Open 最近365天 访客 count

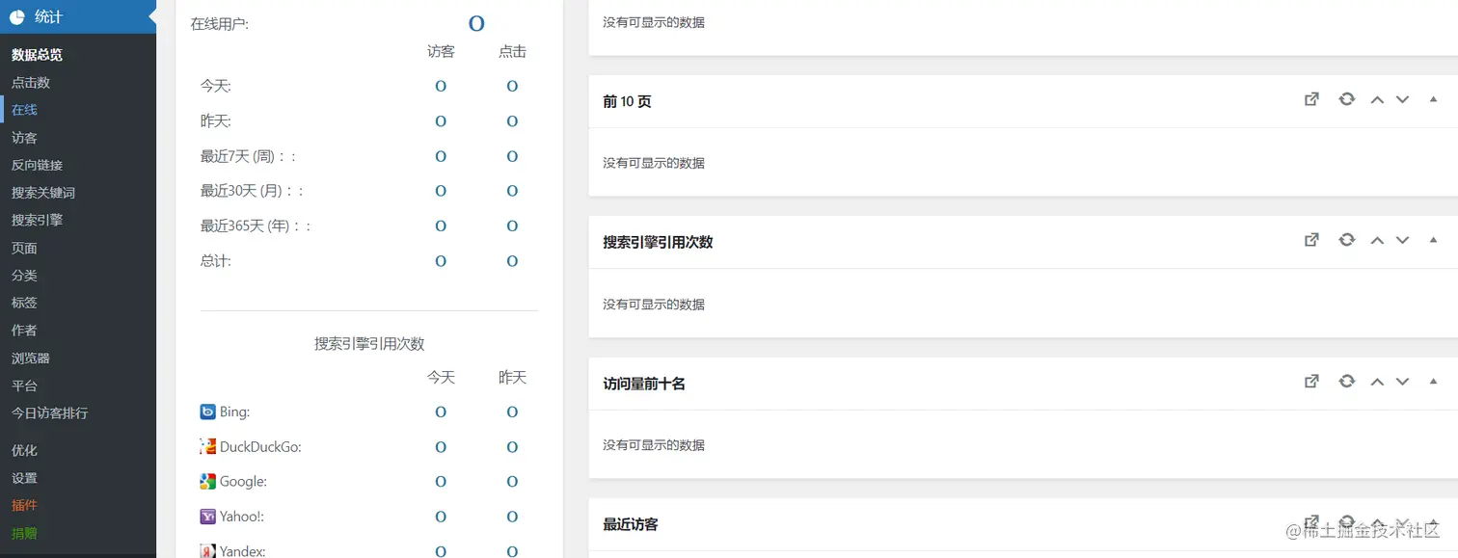(x=441, y=226)
